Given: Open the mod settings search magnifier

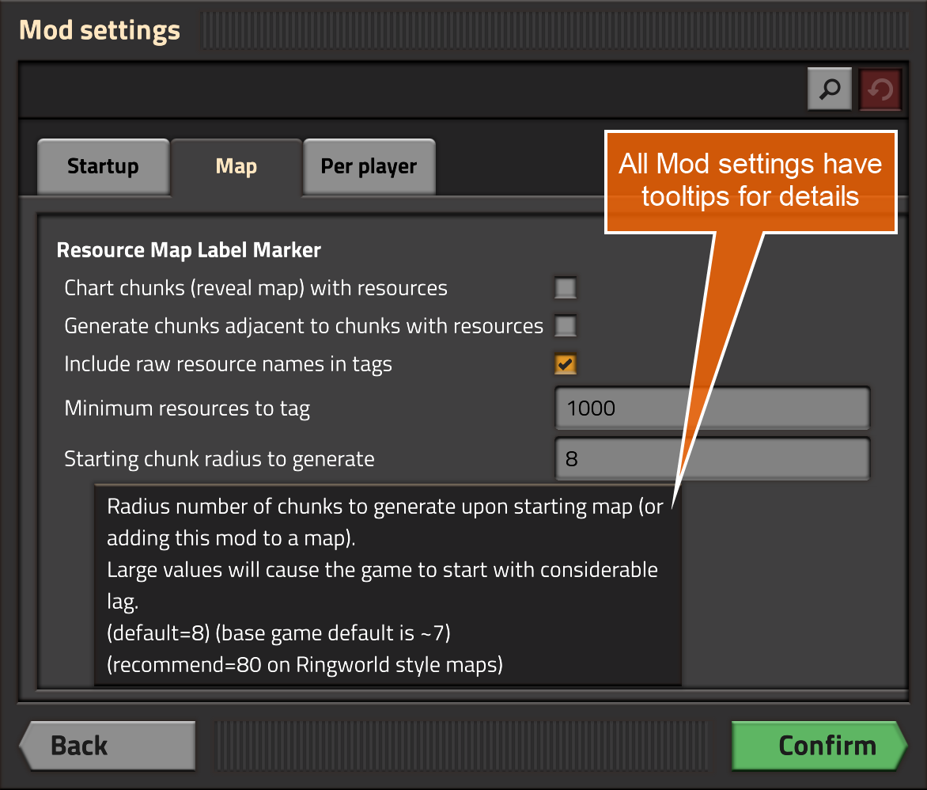Looking at the screenshot, I should point(830,89).
